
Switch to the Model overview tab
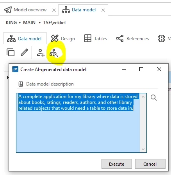click(25, 10)
